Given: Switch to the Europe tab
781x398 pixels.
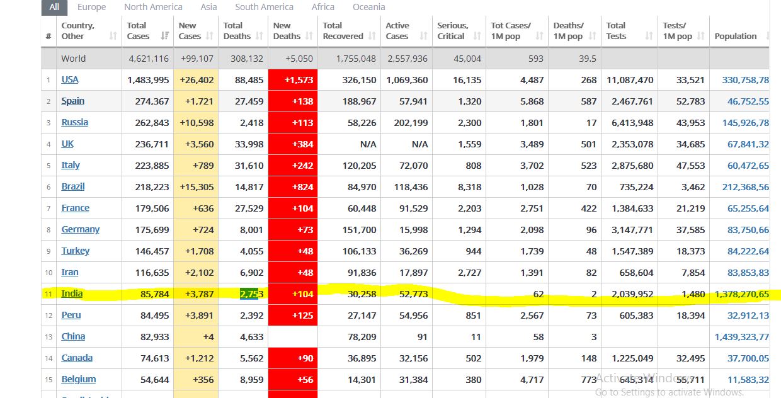Looking at the screenshot, I should pos(91,7).
